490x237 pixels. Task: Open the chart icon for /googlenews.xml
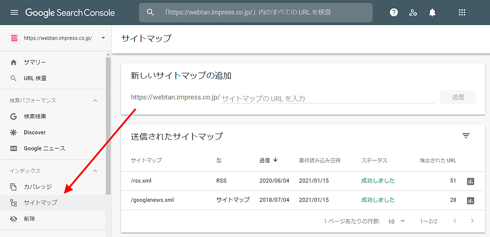pos(470,200)
